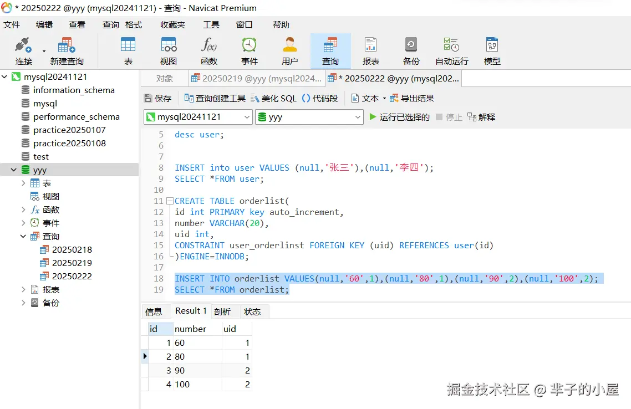Screen dimensions: 631x409
Task: Open the 函数 (Function) toolbar icon
Action: point(209,50)
